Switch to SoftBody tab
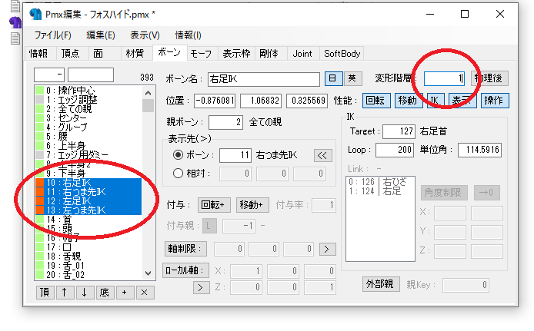534x331 pixels. click(342, 54)
